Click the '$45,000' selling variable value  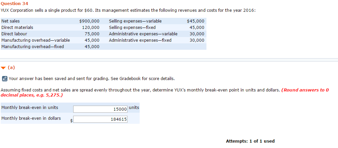tap(196, 21)
